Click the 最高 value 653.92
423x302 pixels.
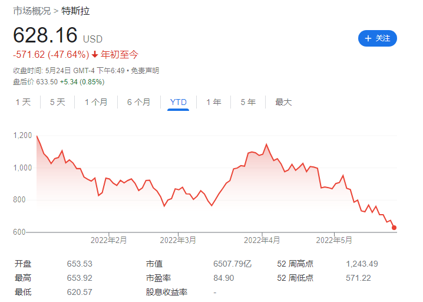pos(80,278)
